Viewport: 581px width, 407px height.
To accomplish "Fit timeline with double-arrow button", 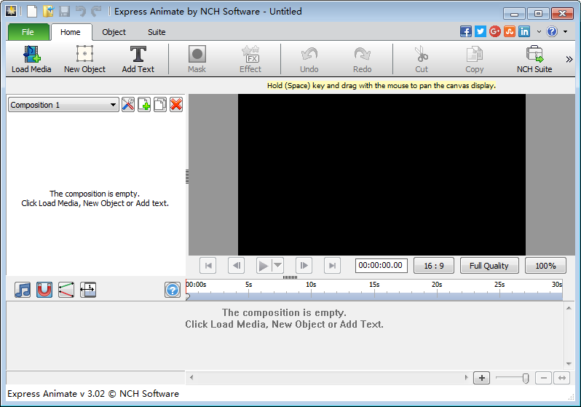I will pos(562,378).
